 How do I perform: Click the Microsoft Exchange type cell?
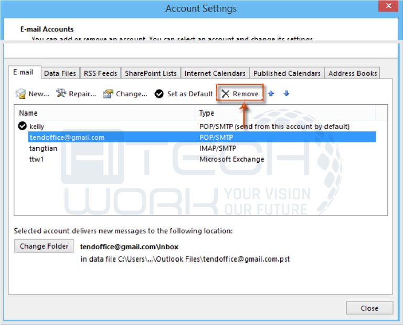(x=232, y=159)
